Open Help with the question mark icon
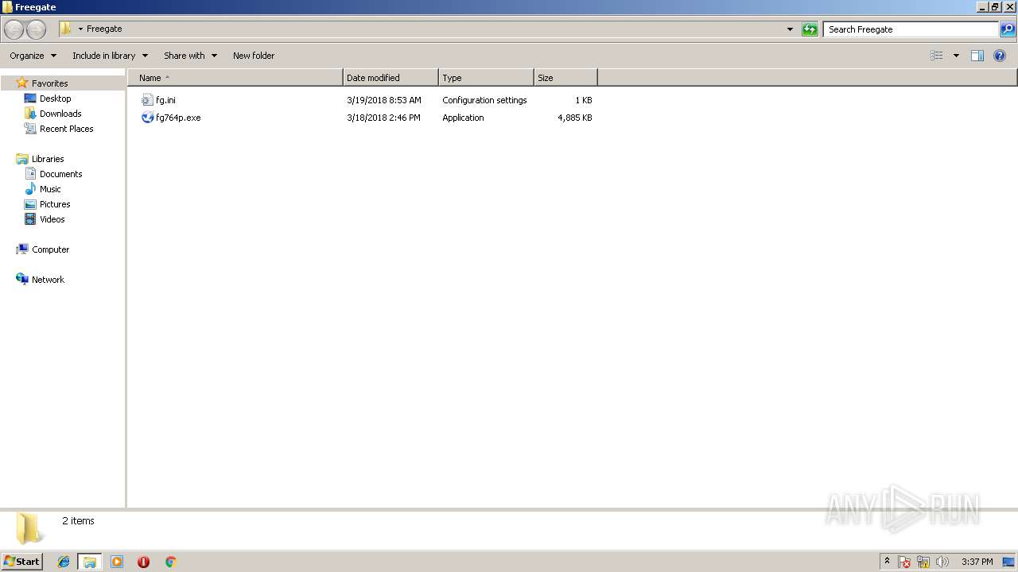Screen dimensions: 1018x572 tap(1001, 56)
